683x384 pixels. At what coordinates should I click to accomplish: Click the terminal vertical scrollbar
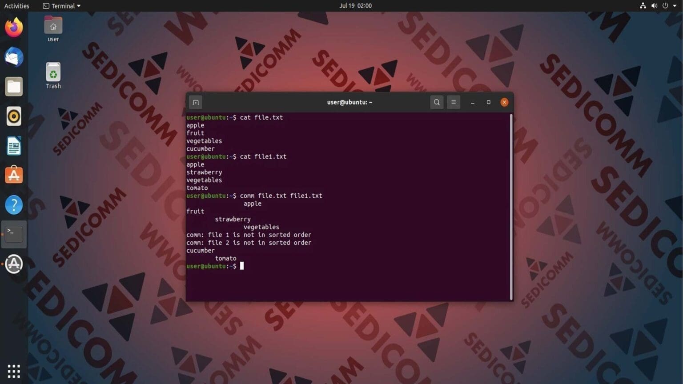click(x=511, y=207)
